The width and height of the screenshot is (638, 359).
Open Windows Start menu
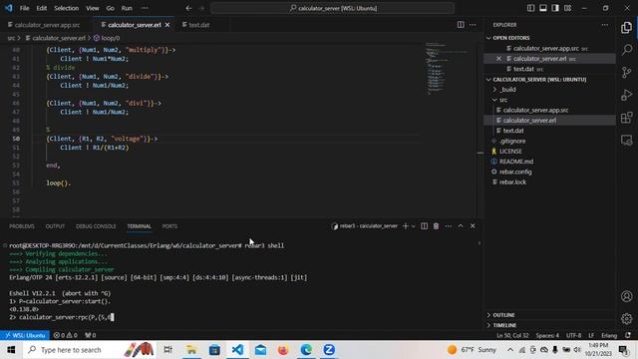point(11,350)
